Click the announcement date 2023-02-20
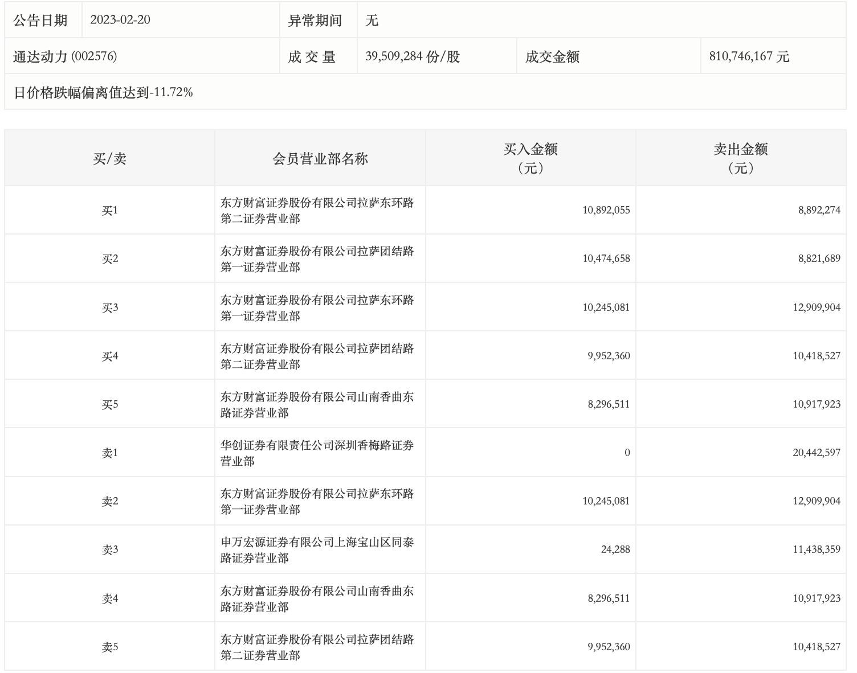857x673 pixels. pyautogui.click(x=120, y=20)
